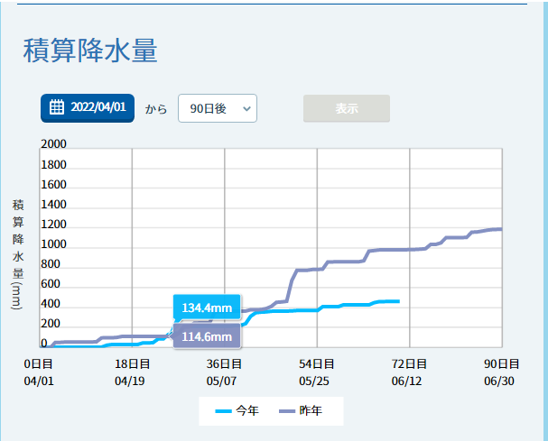Select the 36日目 05/07 axis label
Viewport: 548px width, 441px height.
click(x=224, y=372)
